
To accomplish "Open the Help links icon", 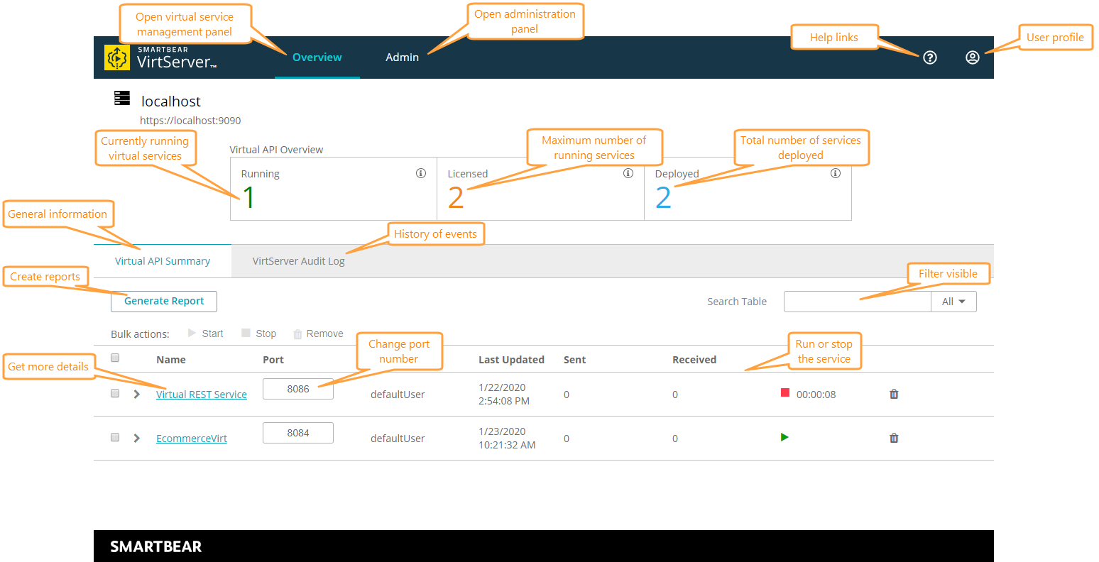I will pyautogui.click(x=930, y=57).
